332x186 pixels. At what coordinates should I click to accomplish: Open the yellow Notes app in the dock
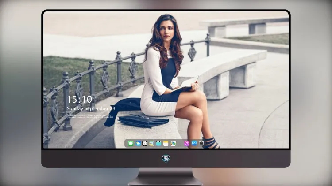click(166, 144)
